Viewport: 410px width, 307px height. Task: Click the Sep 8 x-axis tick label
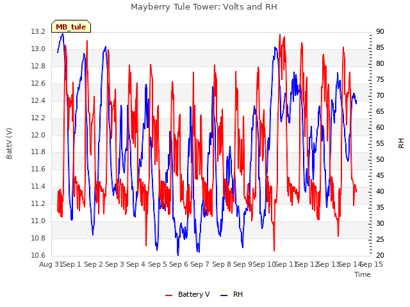pyautogui.click(x=222, y=264)
